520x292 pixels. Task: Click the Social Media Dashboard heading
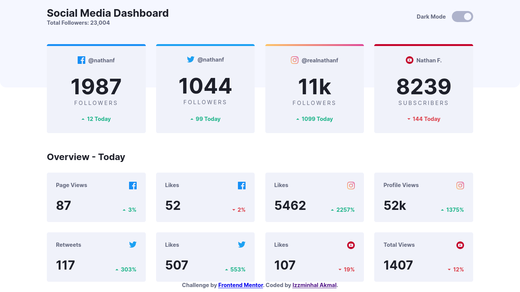pyautogui.click(x=108, y=13)
